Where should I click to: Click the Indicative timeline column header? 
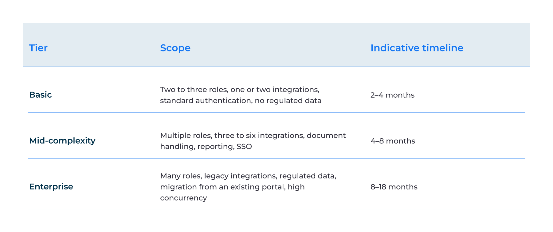(417, 48)
